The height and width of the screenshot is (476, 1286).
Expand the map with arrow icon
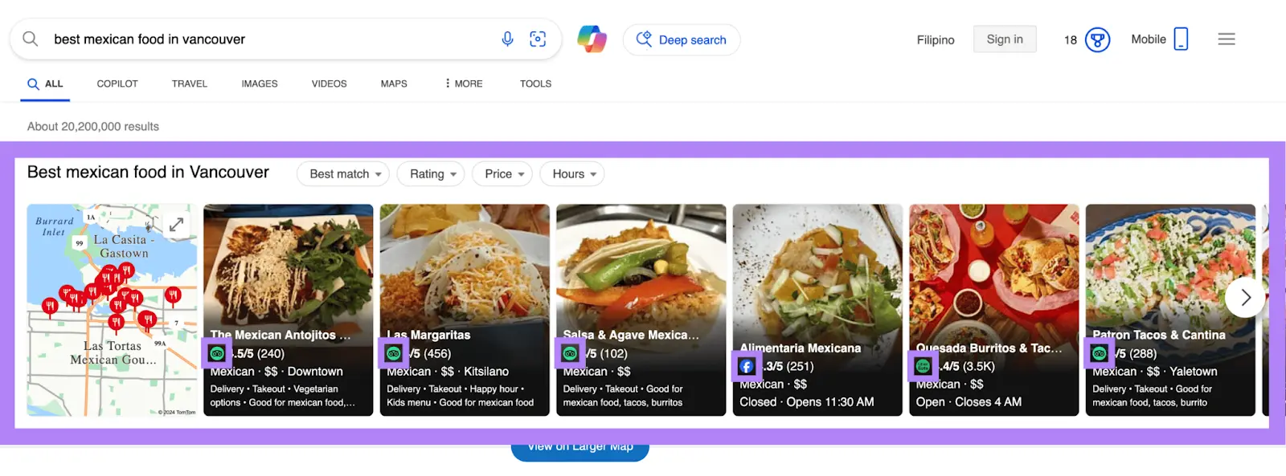pyautogui.click(x=176, y=225)
